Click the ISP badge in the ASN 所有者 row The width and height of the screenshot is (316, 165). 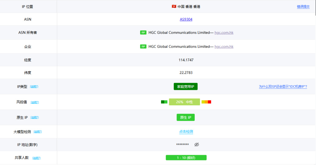(143, 32)
